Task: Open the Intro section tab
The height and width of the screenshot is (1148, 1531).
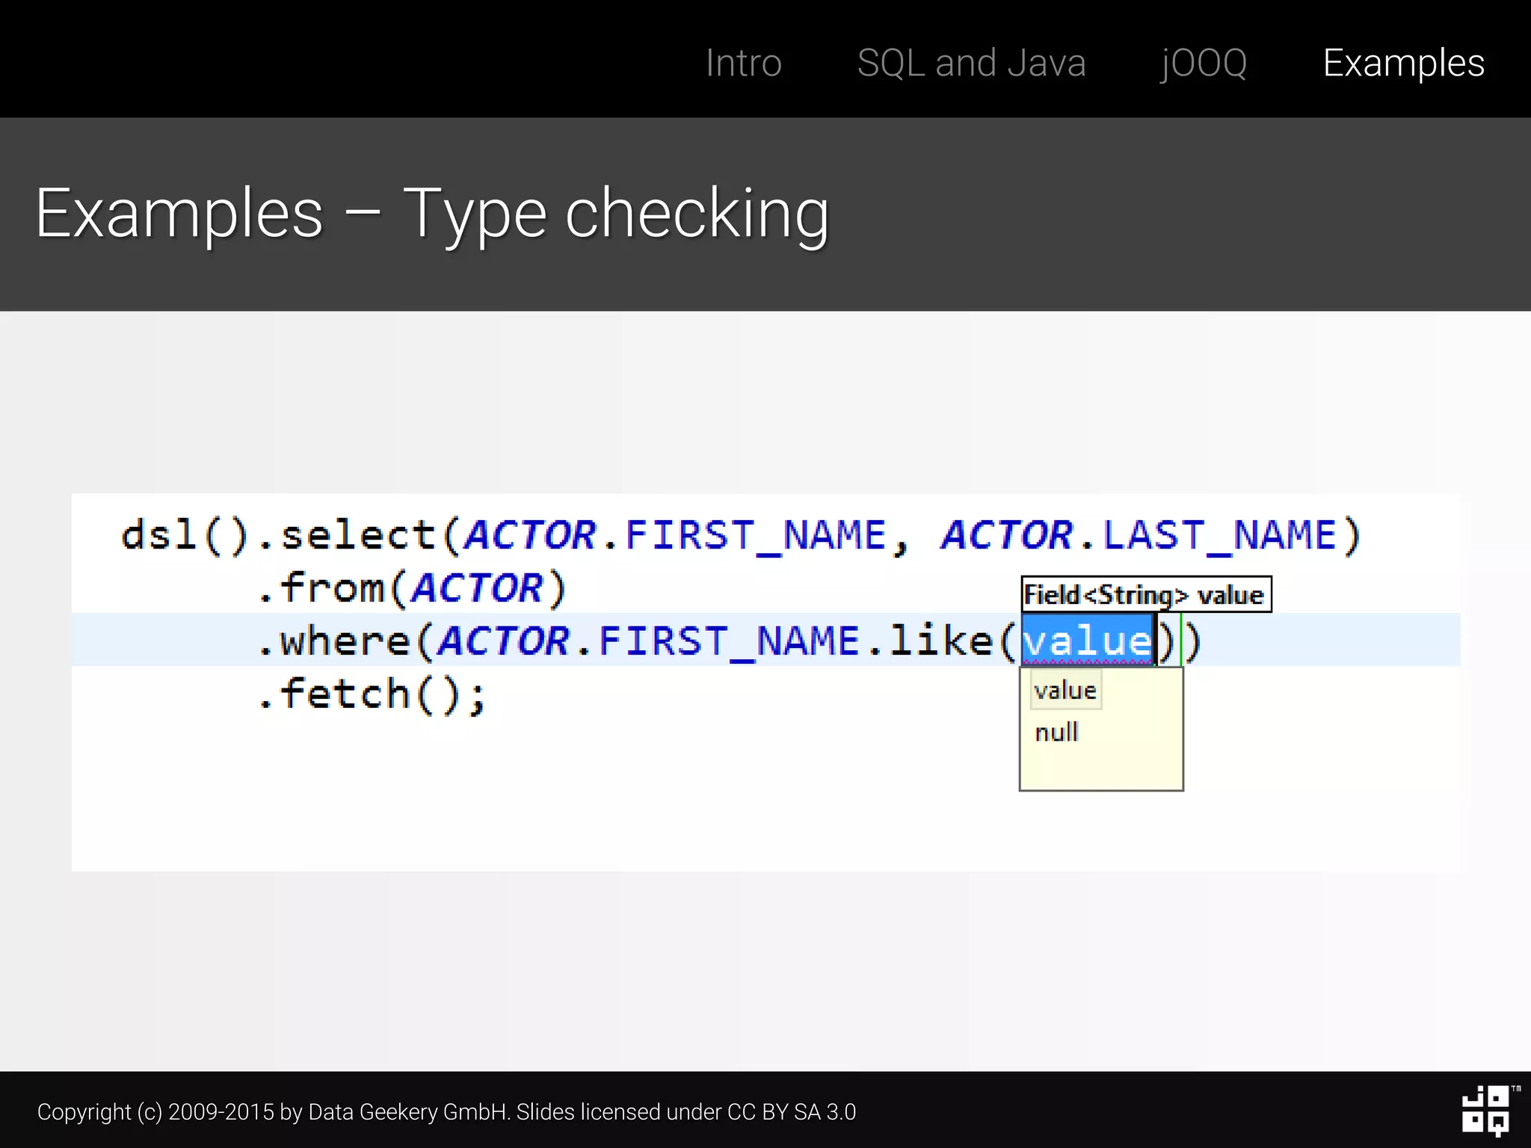Action: tap(743, 63)
